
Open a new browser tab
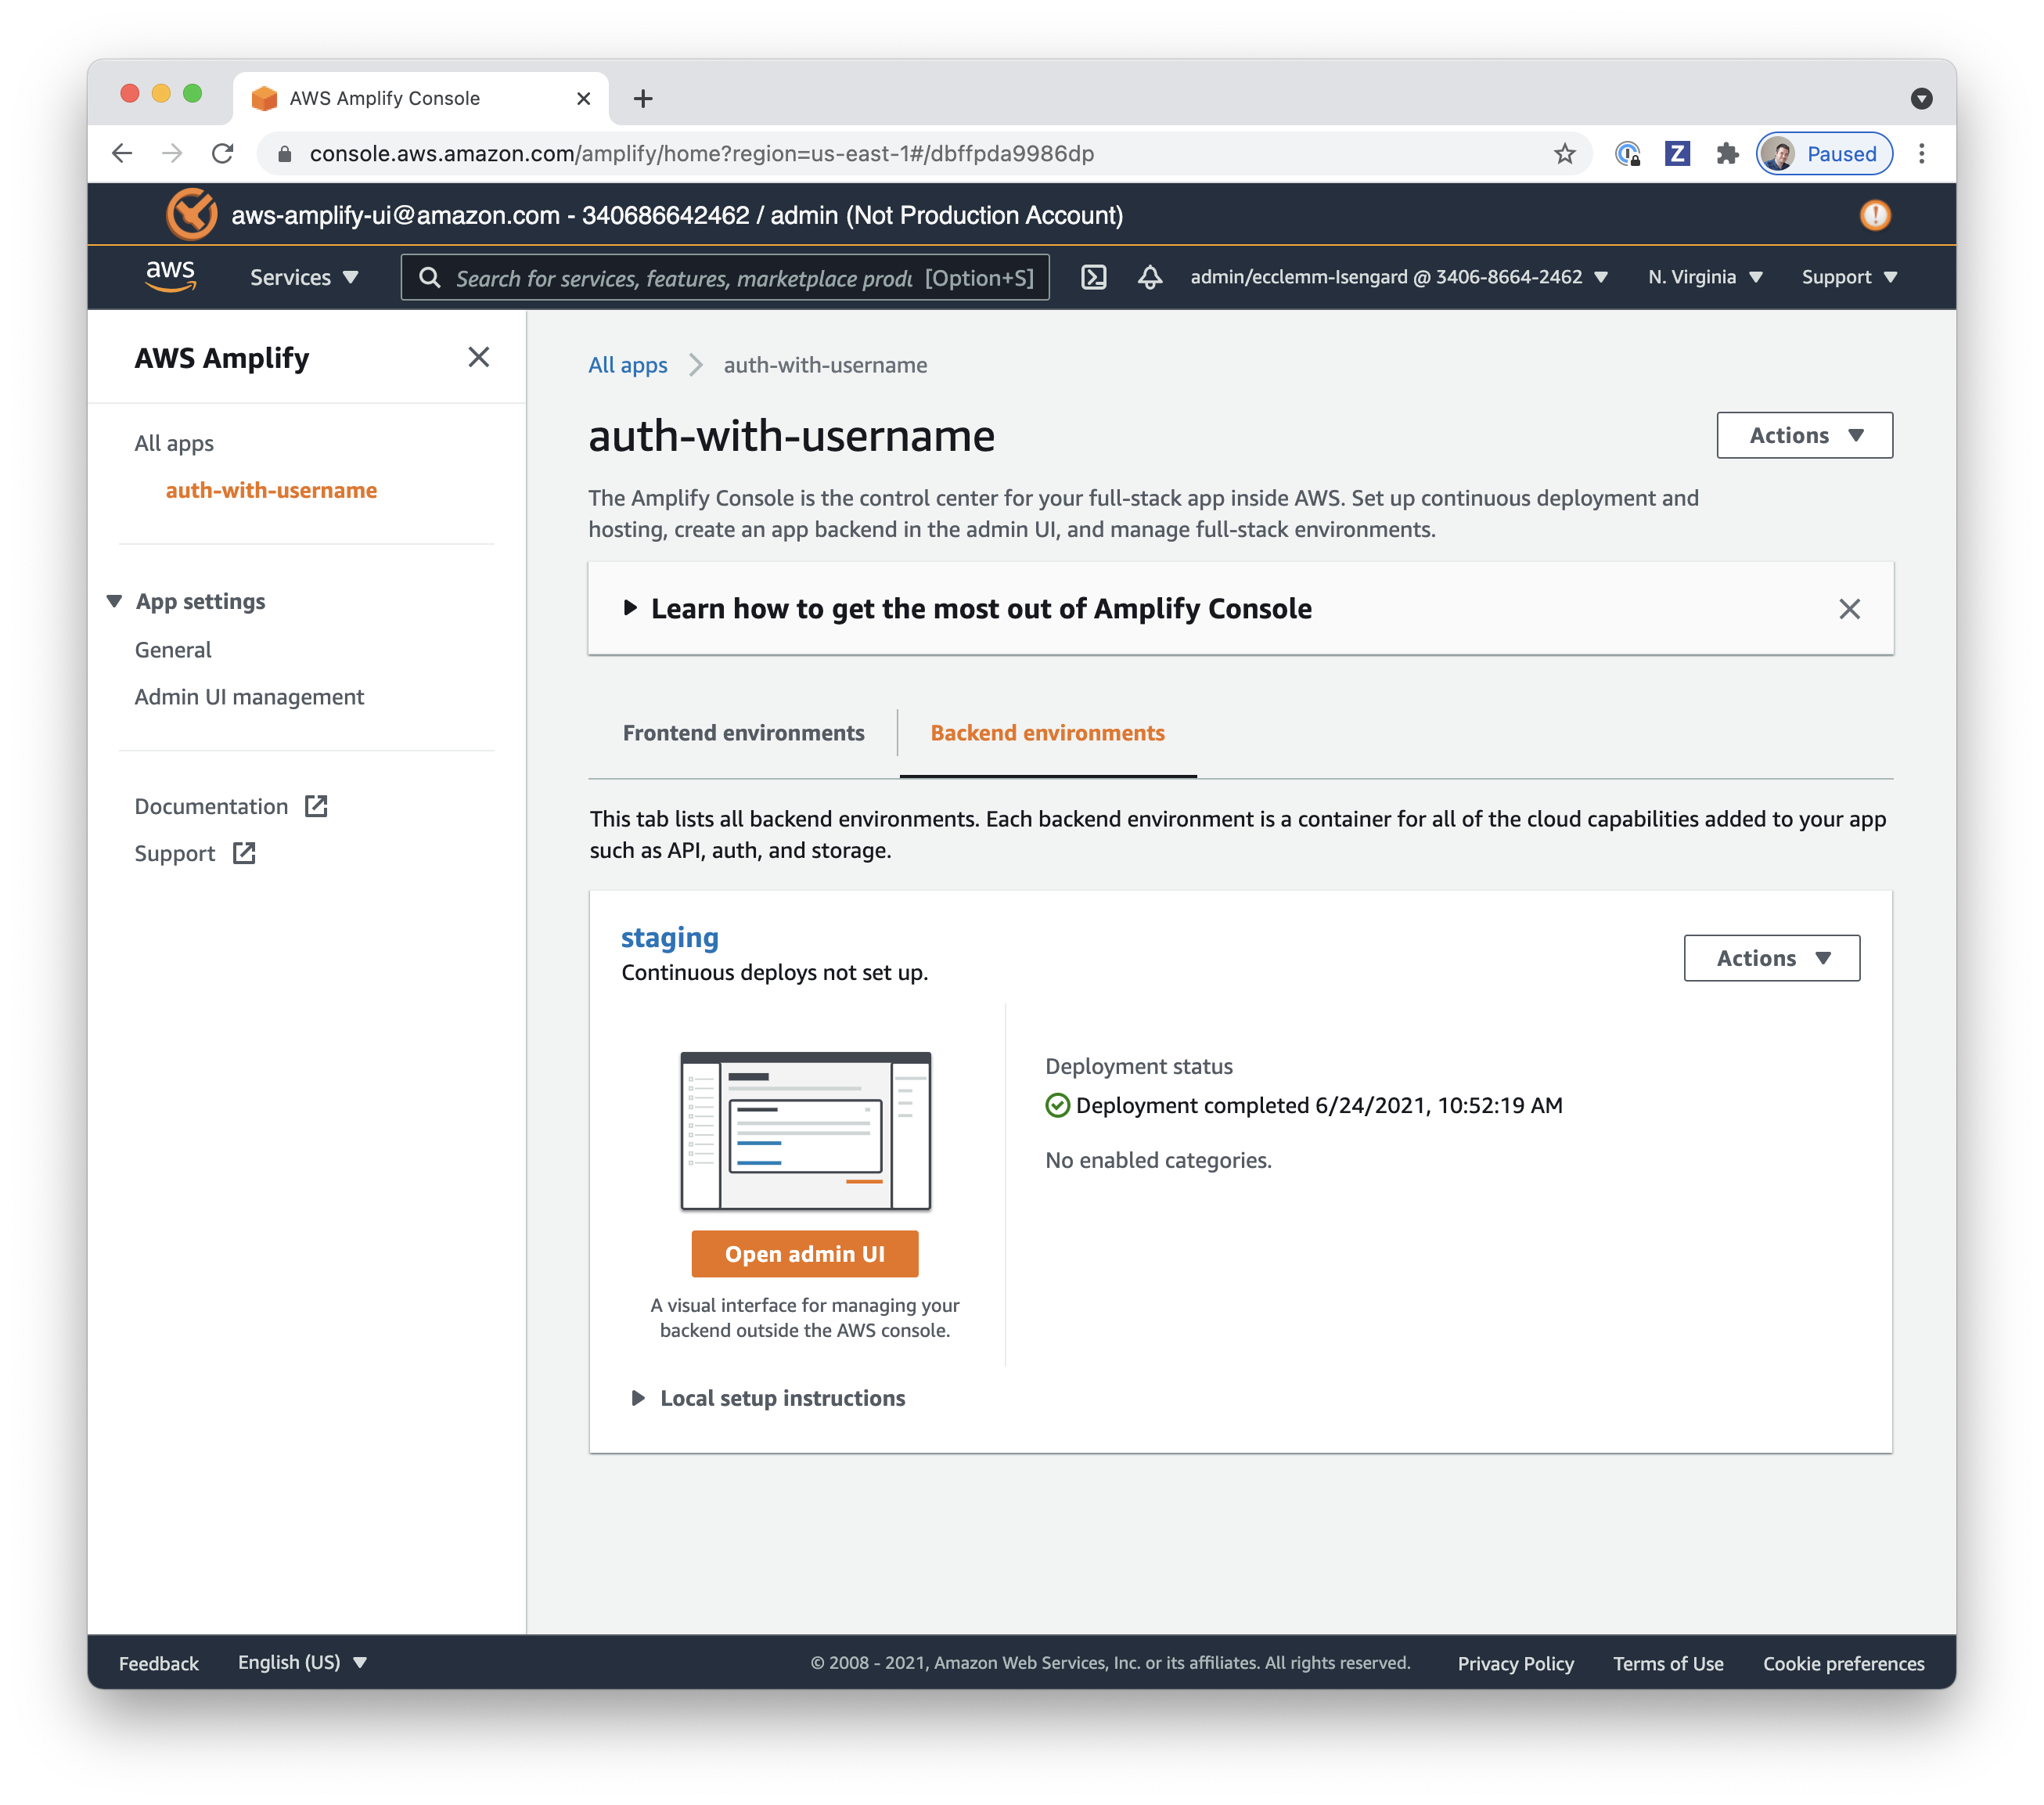tap(643, 98)
